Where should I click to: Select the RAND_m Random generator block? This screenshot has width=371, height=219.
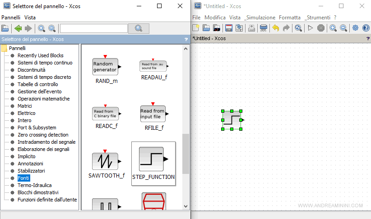[x=107, y=69]
